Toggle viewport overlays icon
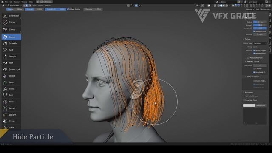The image size is (272, 153). (209, 6)
